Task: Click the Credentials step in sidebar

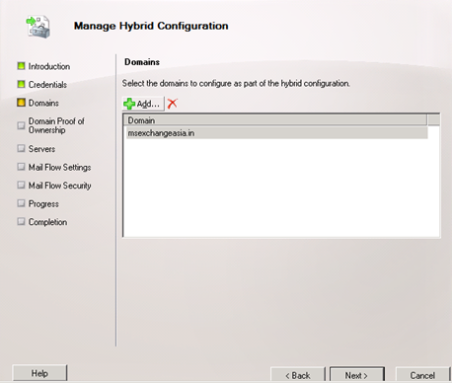Action: (x=47, y=85)
